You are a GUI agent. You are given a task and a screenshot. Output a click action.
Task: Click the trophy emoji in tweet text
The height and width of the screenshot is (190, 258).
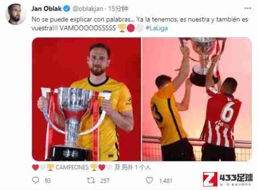click(122, 28)
